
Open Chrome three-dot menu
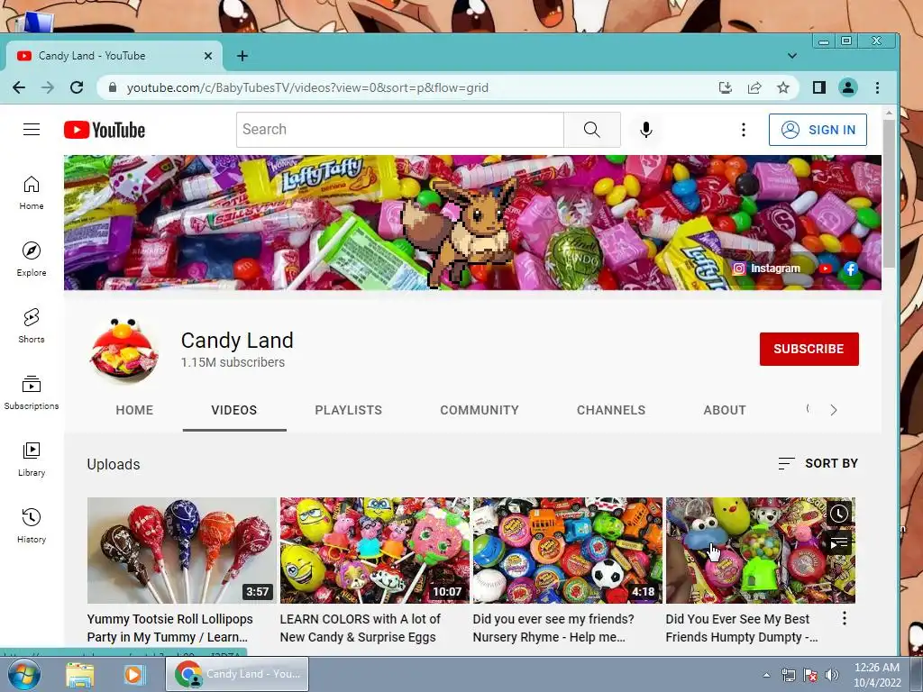877,87
